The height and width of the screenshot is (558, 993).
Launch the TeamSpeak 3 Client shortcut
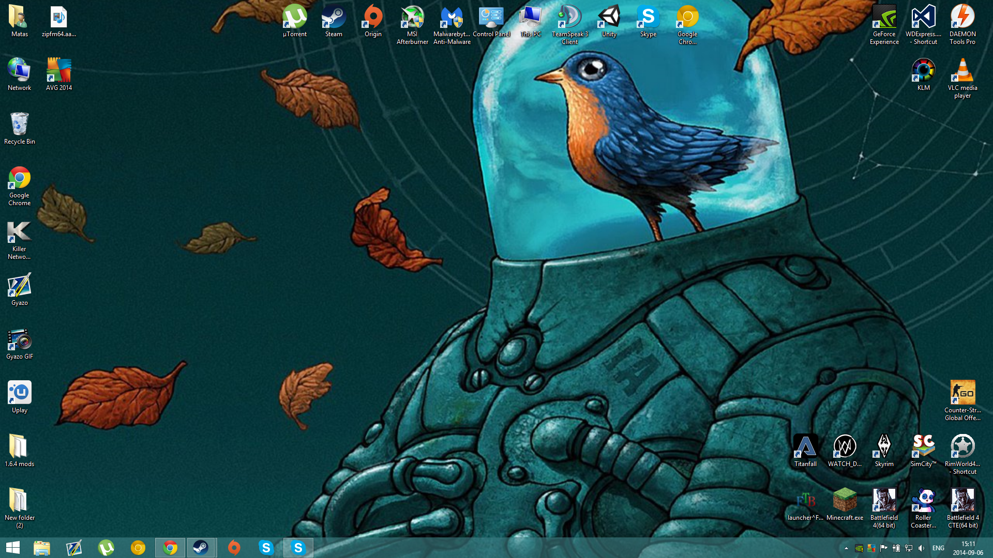click(570, 25)
